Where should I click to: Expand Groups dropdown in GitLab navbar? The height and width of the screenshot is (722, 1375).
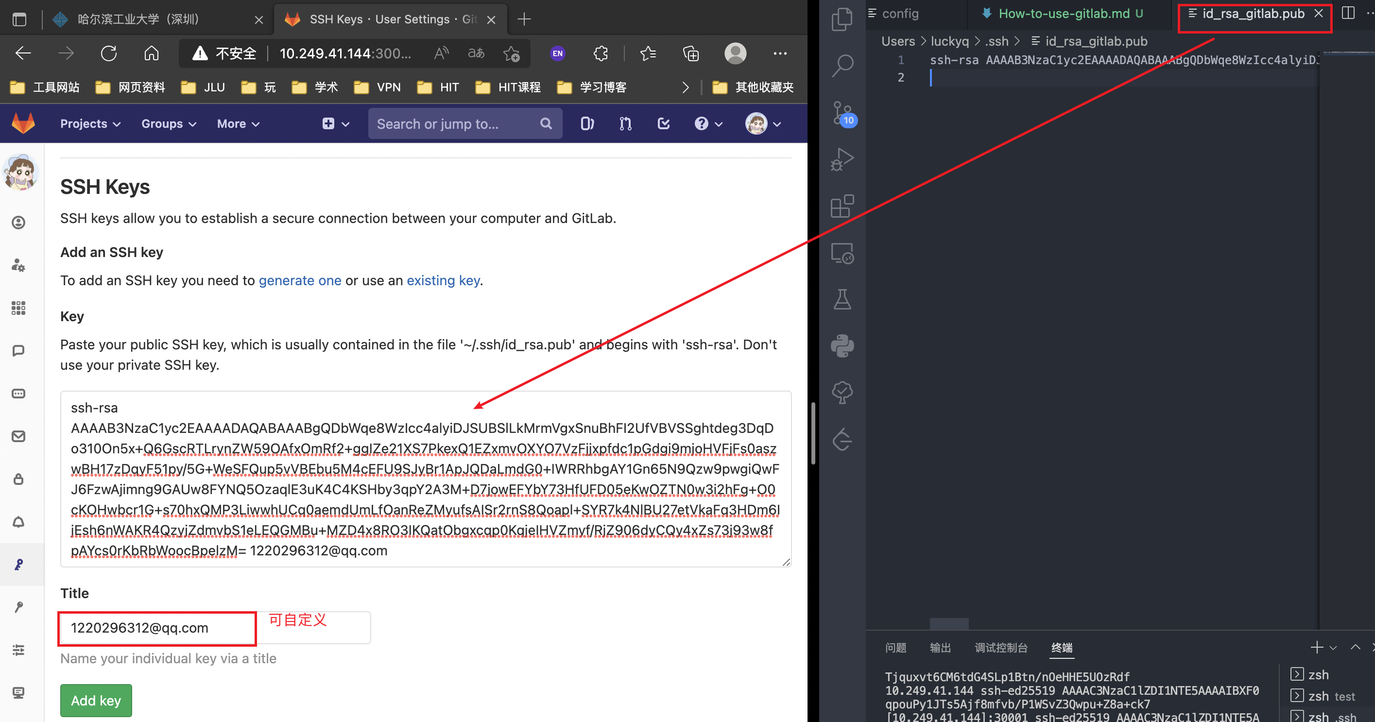pos(169,124)
